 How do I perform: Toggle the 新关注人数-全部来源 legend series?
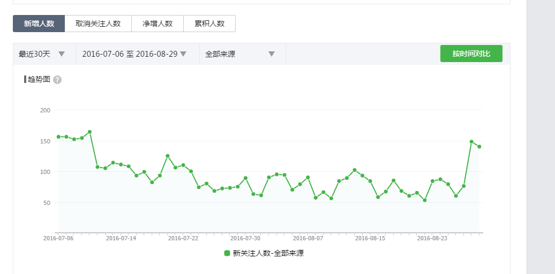(x=268, y=253)
